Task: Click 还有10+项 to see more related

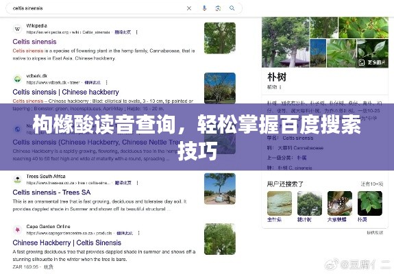Action: coord(372,184)
